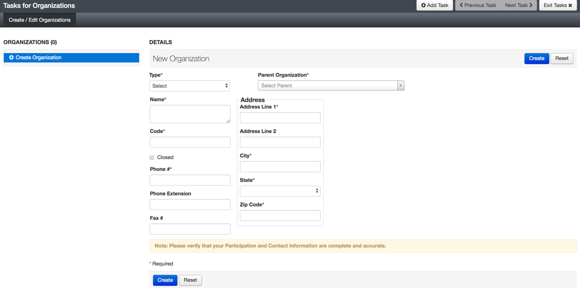Viewport: 580px width, 288px height.
Task: Select Create Organization in list
Action: point(71,58)
